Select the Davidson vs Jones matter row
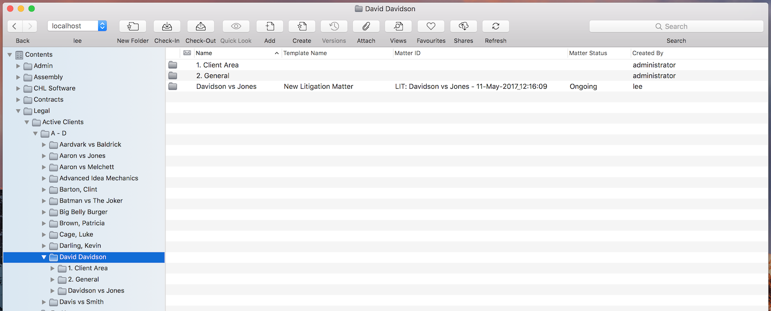Screen dimensions: 771x311 [226, 86]
